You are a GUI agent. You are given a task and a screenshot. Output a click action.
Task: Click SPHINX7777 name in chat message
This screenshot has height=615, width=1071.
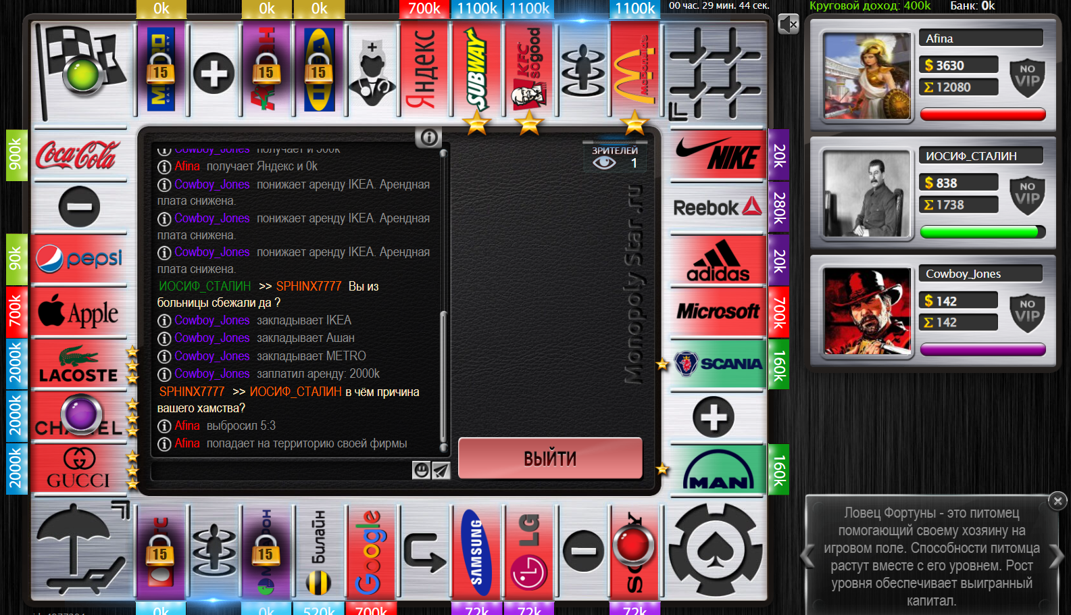[x=192, y=391]
